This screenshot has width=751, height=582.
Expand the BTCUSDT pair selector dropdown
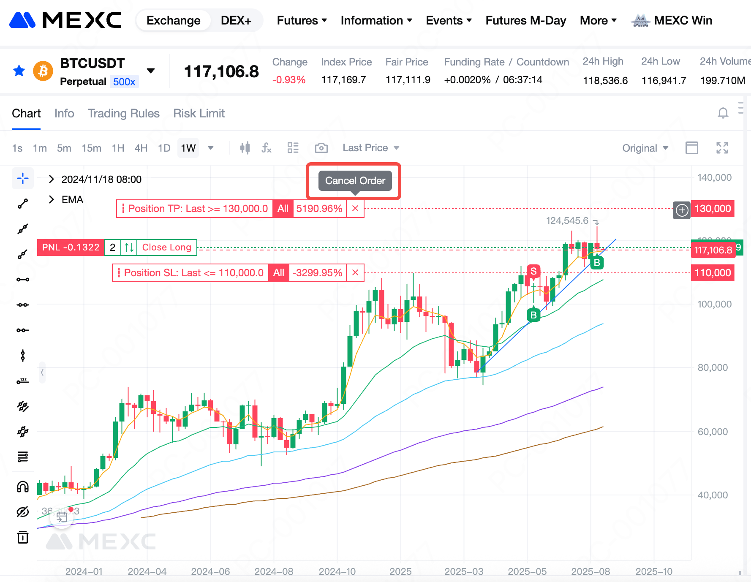151,71
